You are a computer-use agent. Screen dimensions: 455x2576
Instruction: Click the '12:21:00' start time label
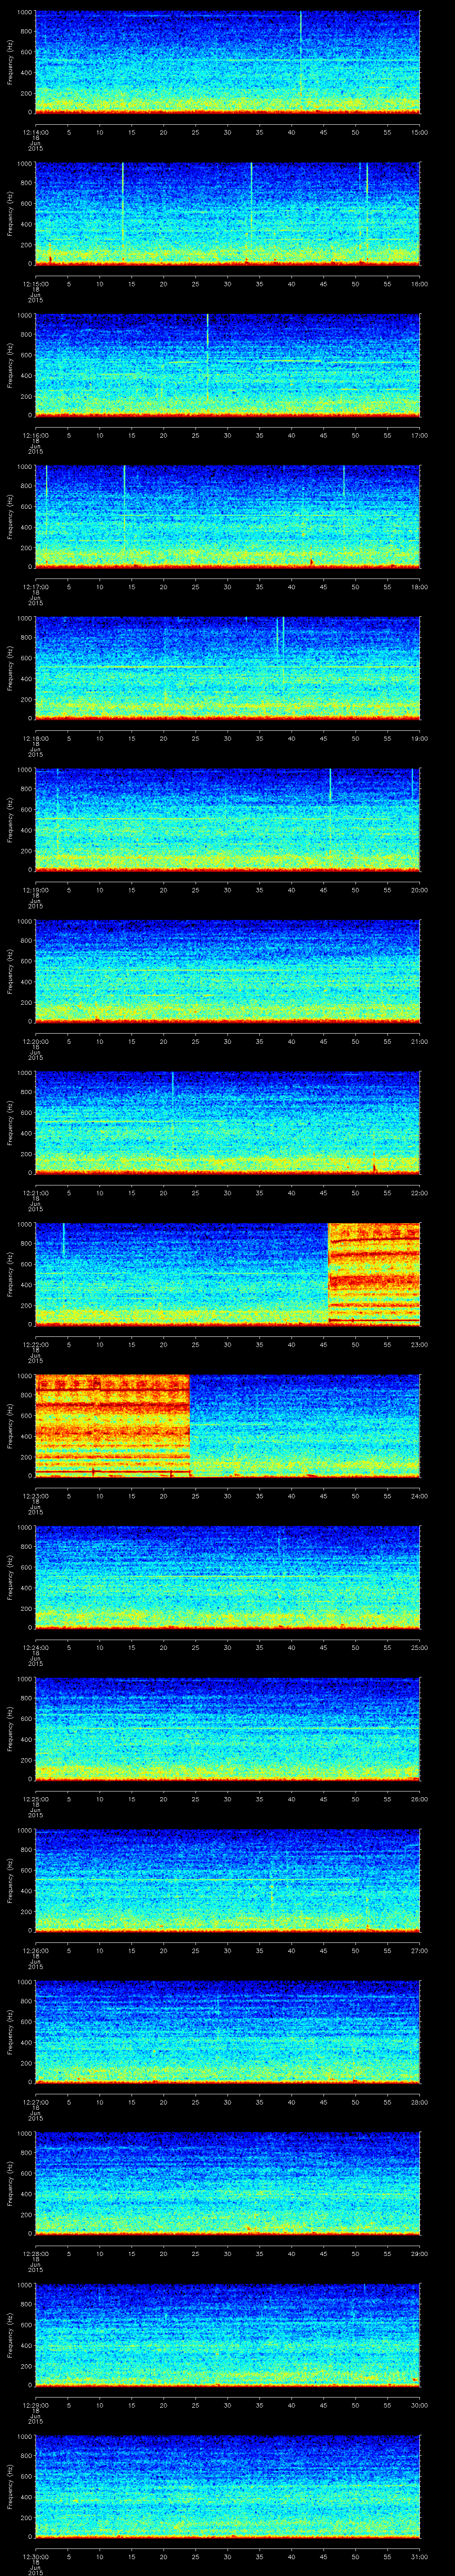[x=35, y=1194]
